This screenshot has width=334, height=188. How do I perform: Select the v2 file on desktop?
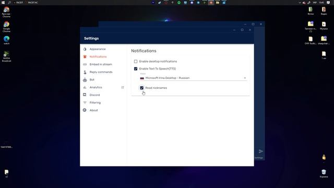click(x=6, y=173)
